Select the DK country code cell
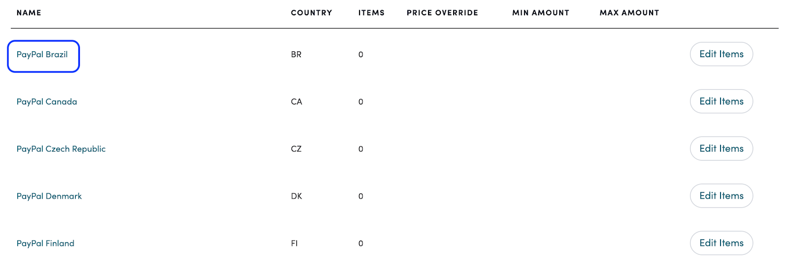788x277 pixels. [296, 196]
